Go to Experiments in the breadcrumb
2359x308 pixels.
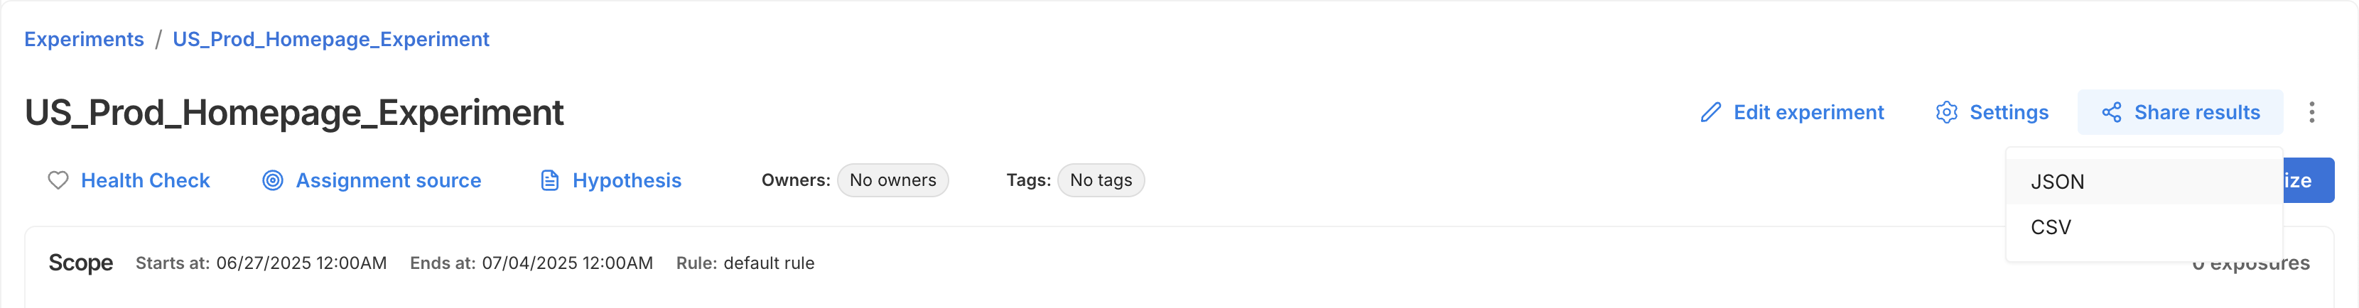tap(85, 39)
